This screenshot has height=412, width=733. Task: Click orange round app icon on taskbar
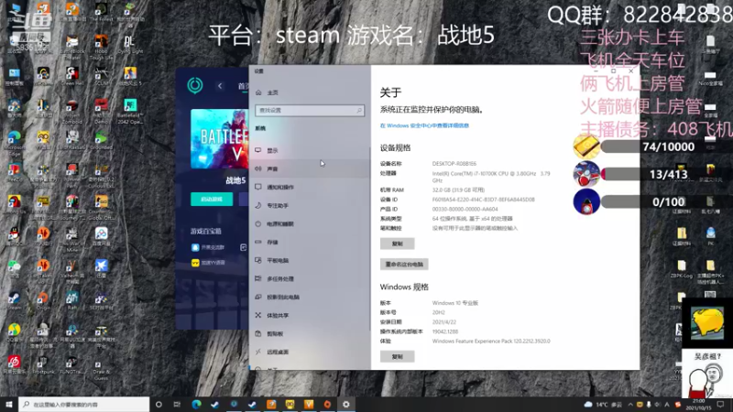pyautogui.click(x=327, y=404)
